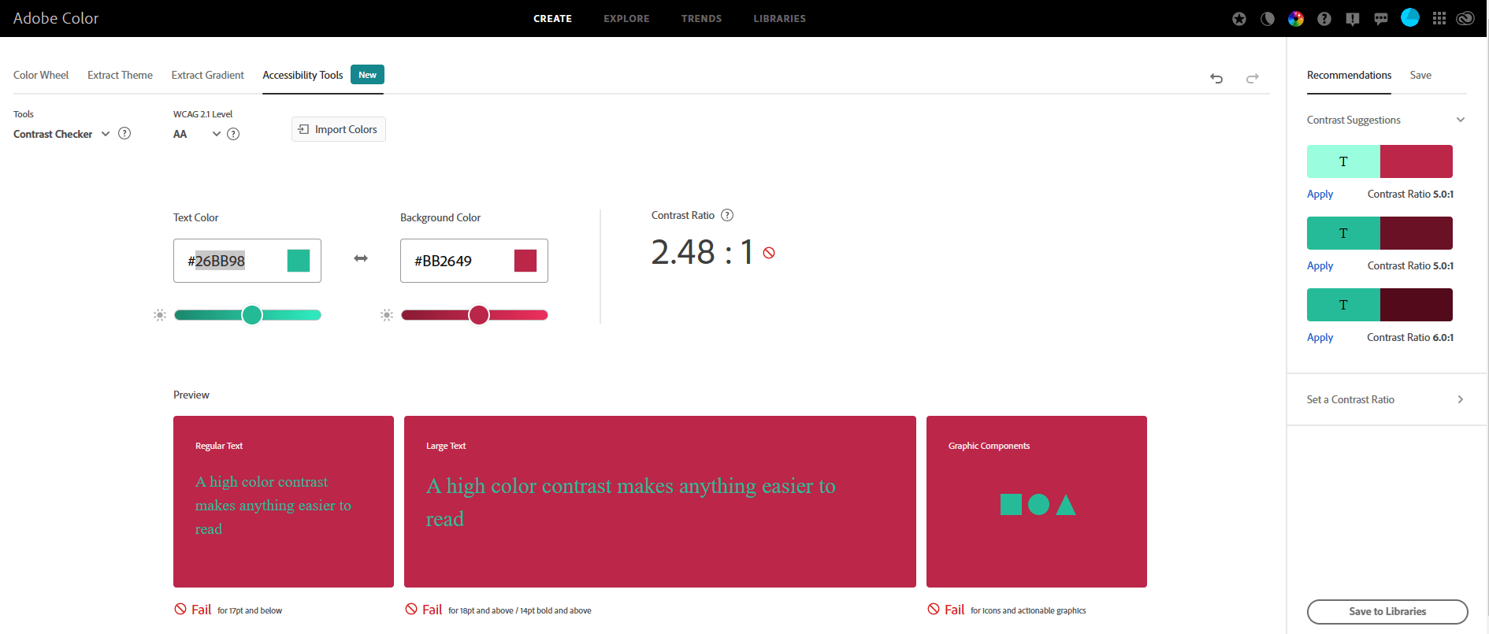This screenshot has width=1489, height=634.
Task: Click the star favorites icon in header
Action: [1239, 19]
